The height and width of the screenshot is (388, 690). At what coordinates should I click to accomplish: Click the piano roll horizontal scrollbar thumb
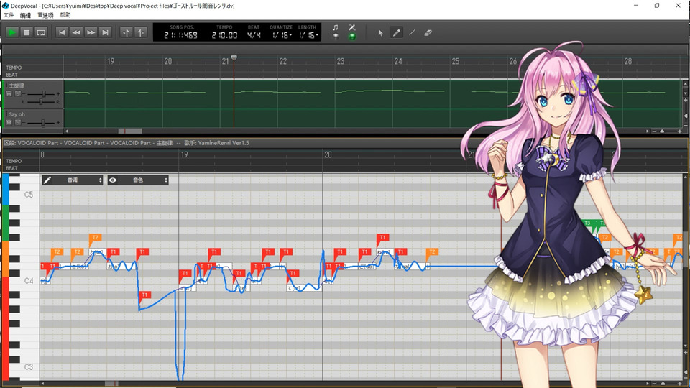coord(111,384)
